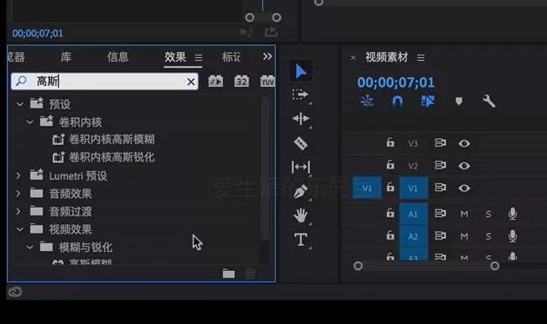Toggle Sync Lock on track A1
Screen dimensions: 547x324
[440, 213]
